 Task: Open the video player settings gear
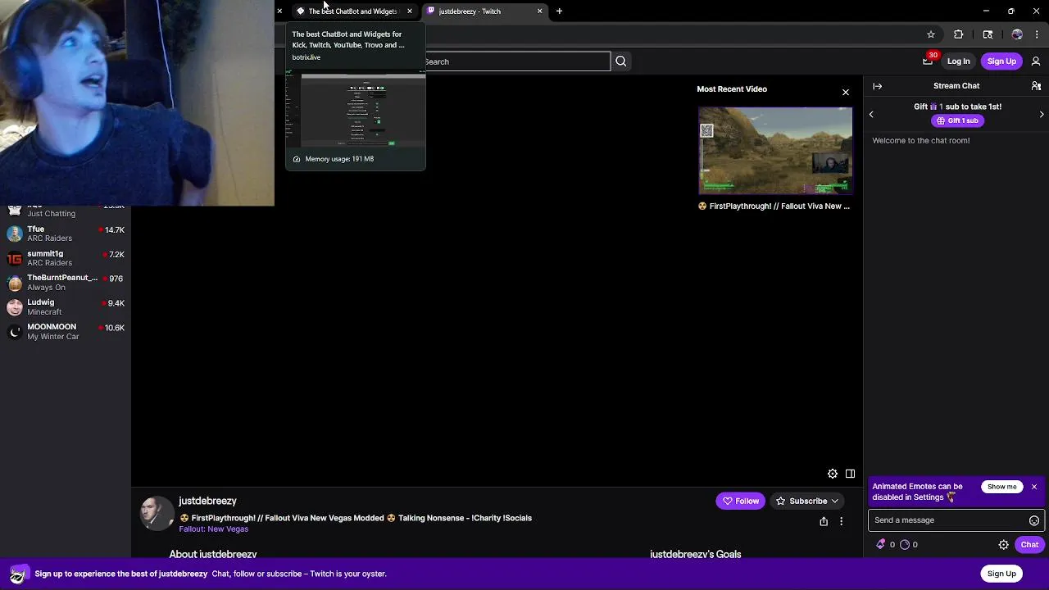tap(833, 474)
